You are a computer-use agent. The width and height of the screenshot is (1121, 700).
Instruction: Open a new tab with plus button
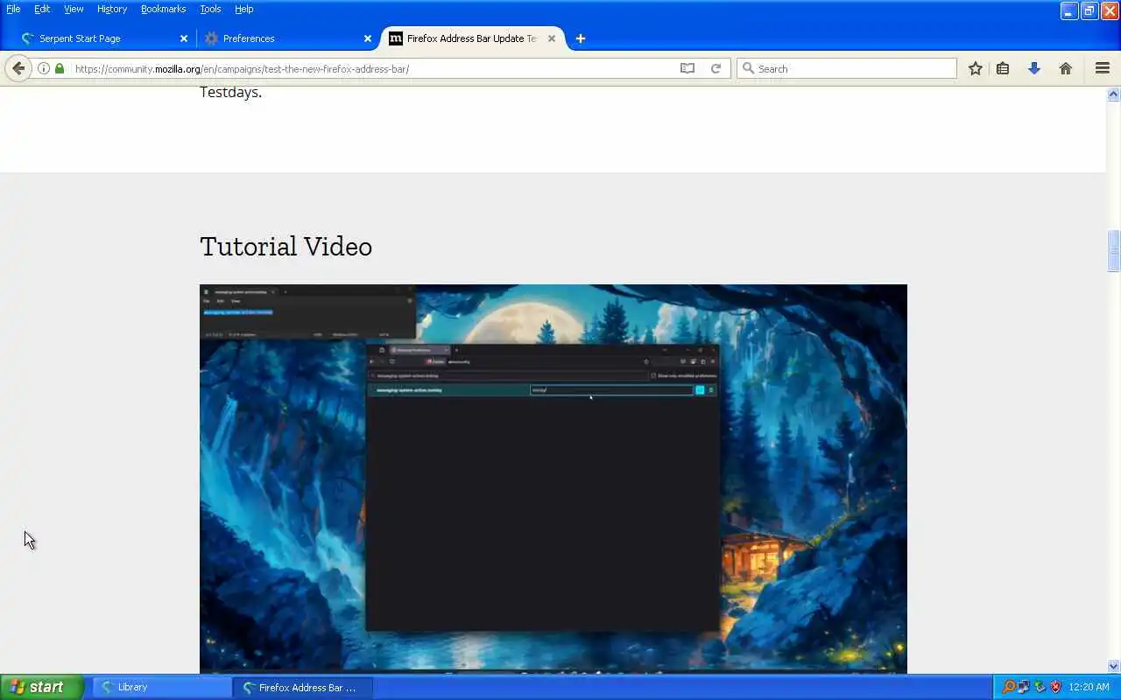click(x=580, y=38)
